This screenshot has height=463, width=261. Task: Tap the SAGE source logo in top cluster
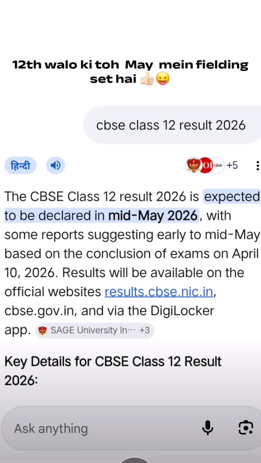click(193, 165)
